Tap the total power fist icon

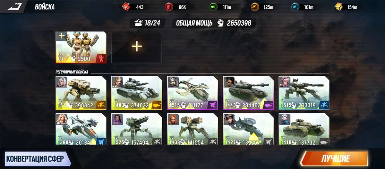220,23
